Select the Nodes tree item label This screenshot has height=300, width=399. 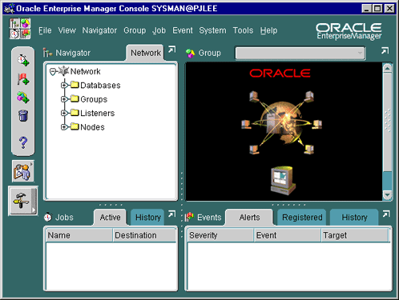tap(92, 127)
